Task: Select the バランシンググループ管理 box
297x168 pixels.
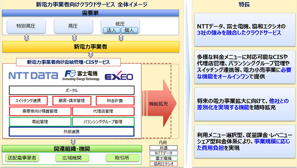Action: pos(103,122)
